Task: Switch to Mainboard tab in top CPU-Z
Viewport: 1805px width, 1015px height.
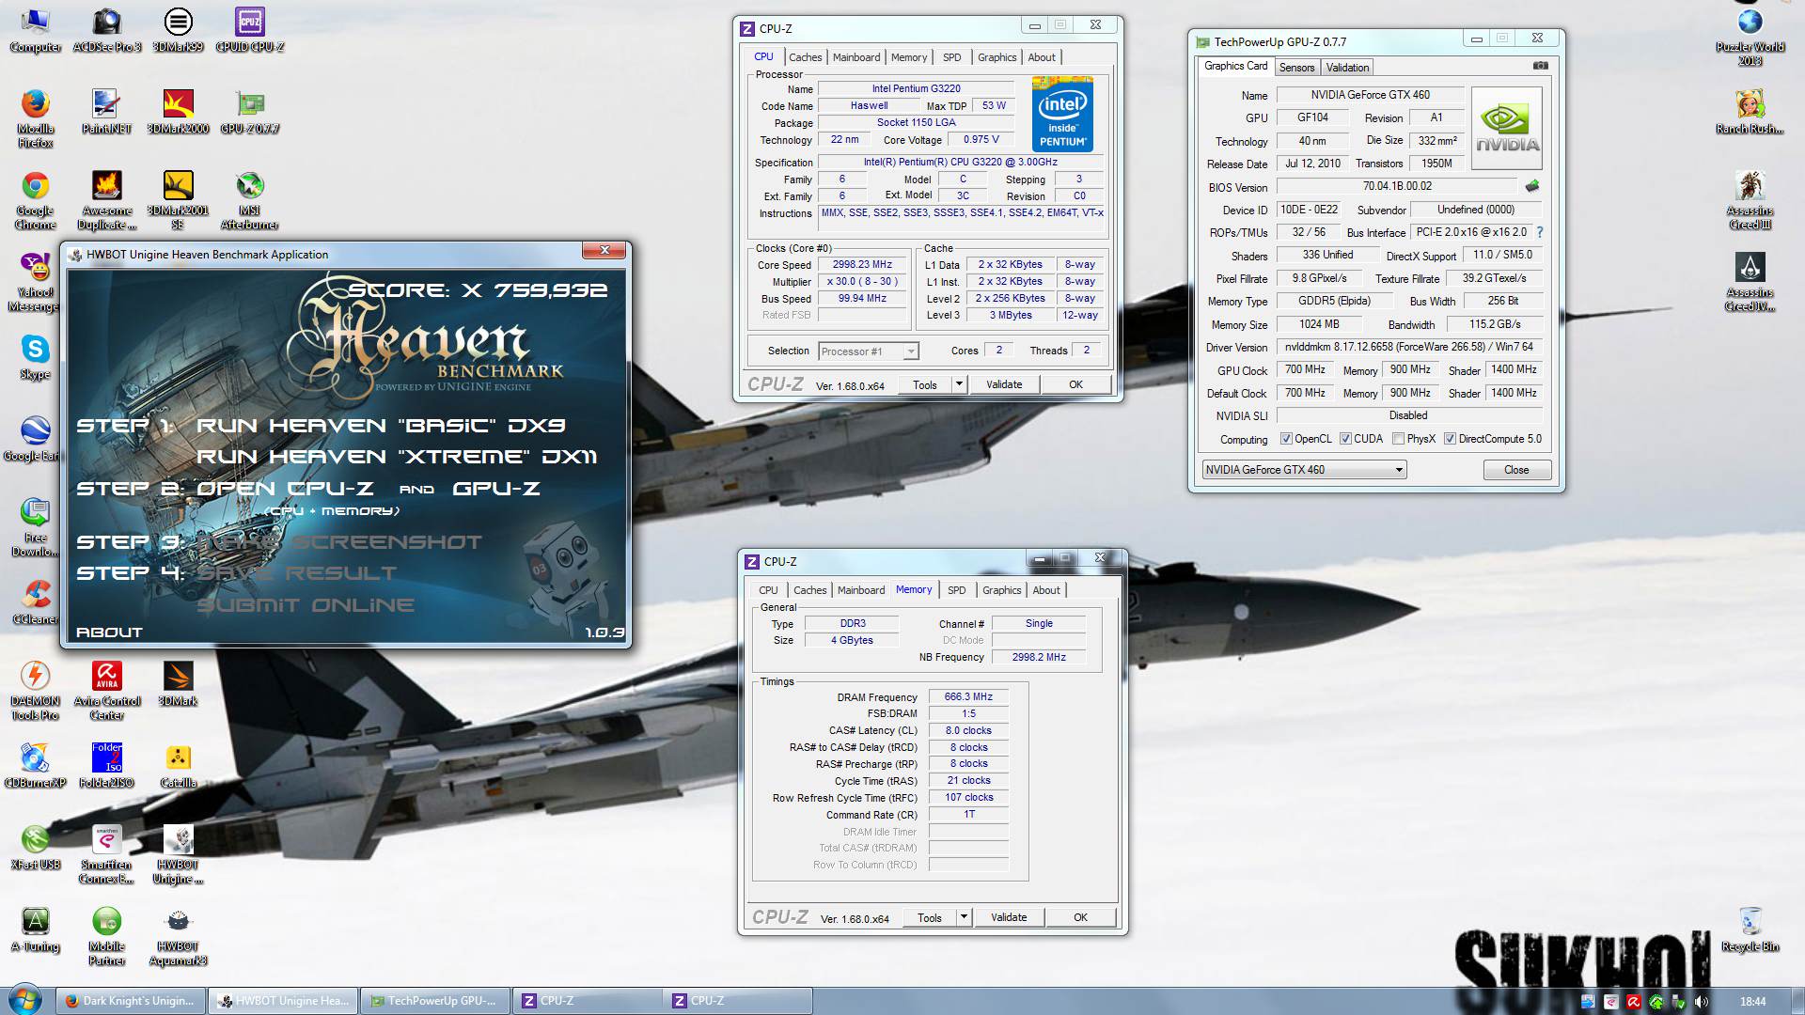Action: click(x=856, y=57)
